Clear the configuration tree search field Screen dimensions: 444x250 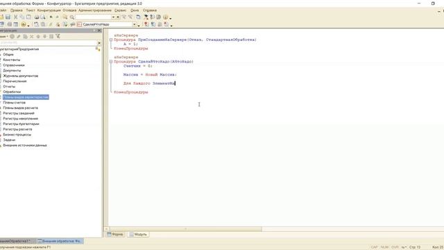click(x=99, y=43)
